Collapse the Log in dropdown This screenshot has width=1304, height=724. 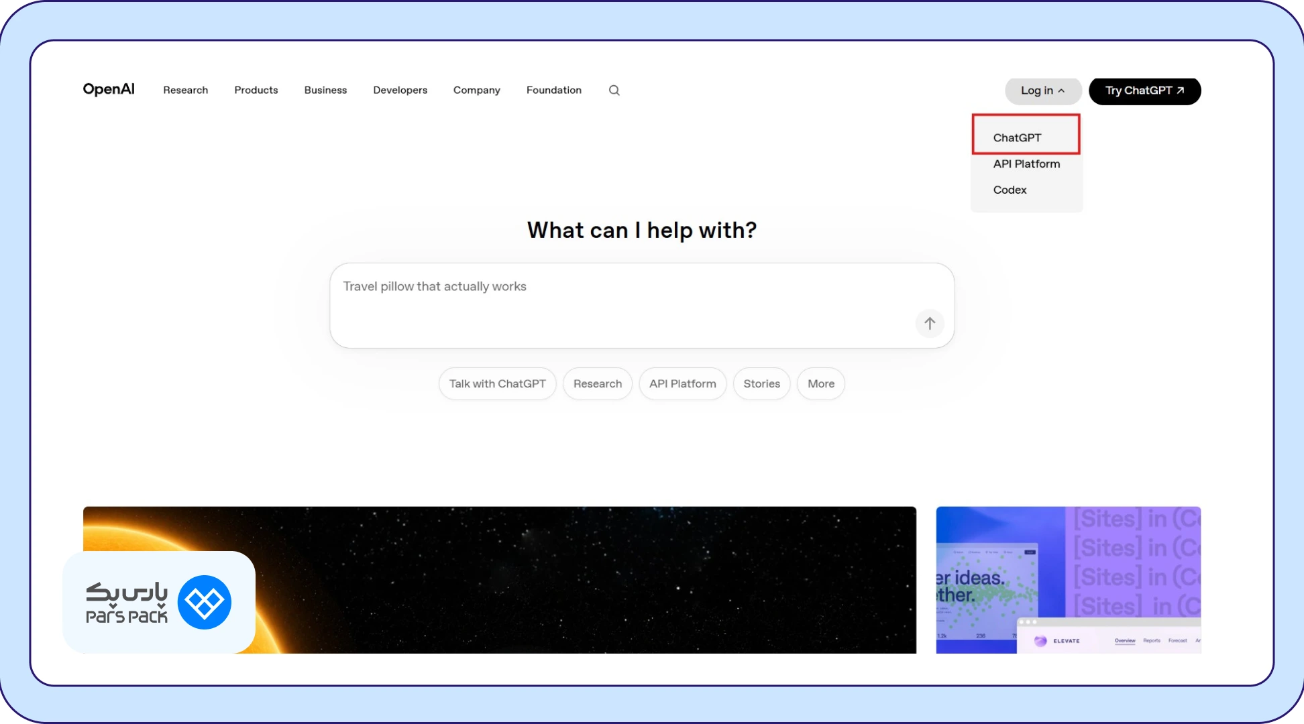[1043, 90]
